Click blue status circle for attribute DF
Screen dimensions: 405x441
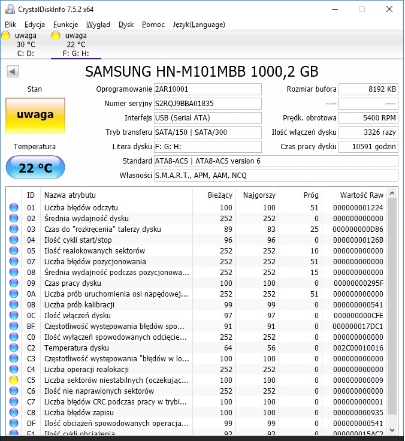[14, 423]
